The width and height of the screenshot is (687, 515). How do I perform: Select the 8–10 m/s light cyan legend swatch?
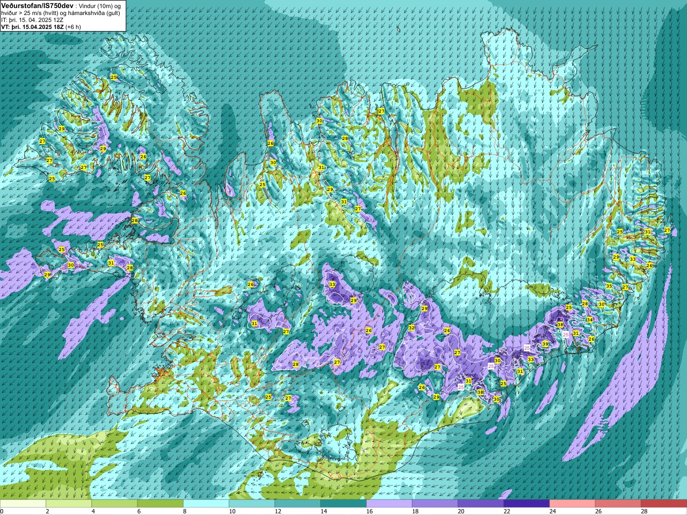point(206,504)
